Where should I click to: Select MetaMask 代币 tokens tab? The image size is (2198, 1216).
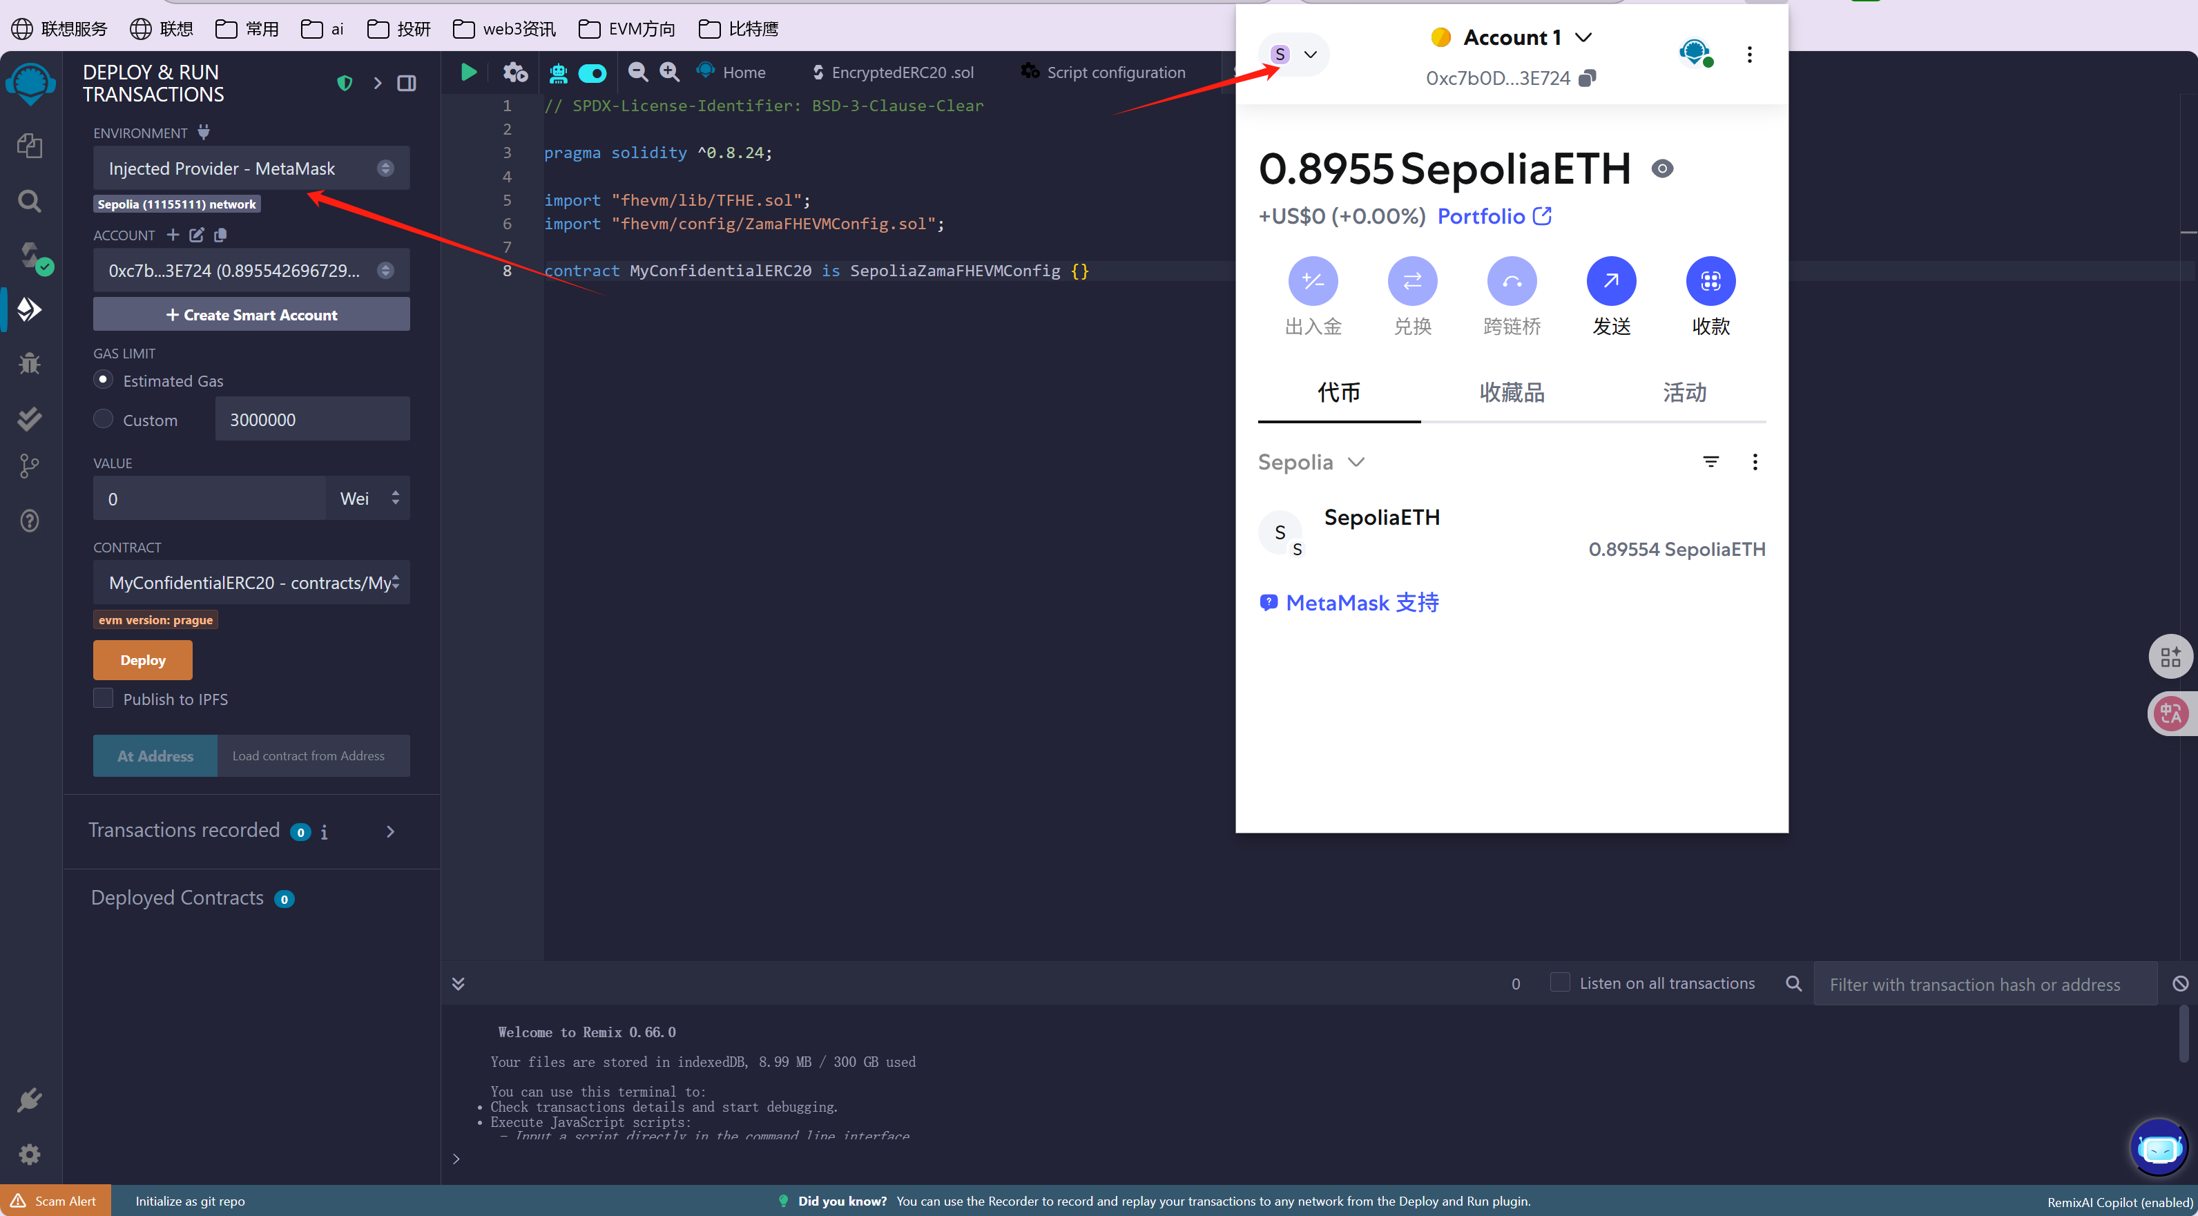(1338, 392)
